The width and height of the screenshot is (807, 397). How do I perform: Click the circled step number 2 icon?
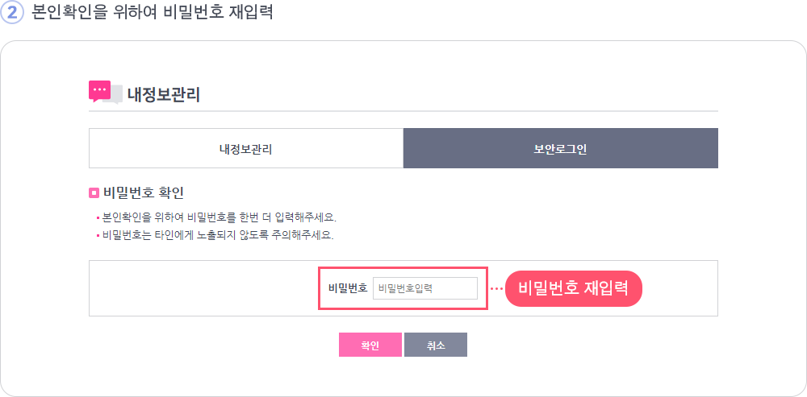tap(12, 12)
